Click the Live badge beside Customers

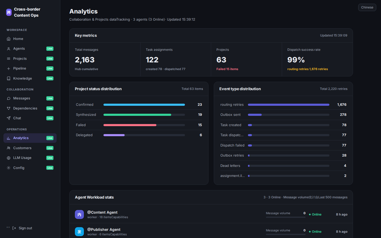tap(50, 148)
